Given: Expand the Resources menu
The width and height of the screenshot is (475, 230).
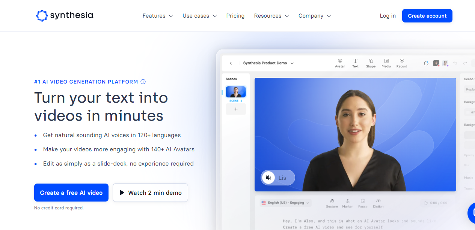Looking at the screenshot, I should coord(271,16).
